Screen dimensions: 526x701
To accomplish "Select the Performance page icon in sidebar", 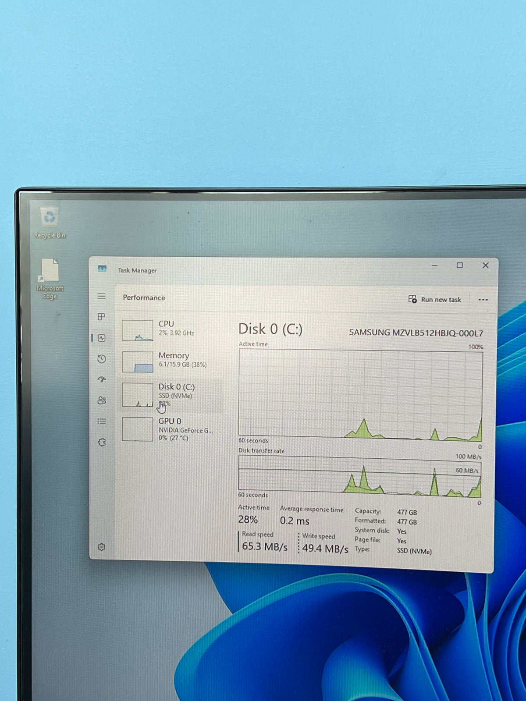I will tap(102, 338).
